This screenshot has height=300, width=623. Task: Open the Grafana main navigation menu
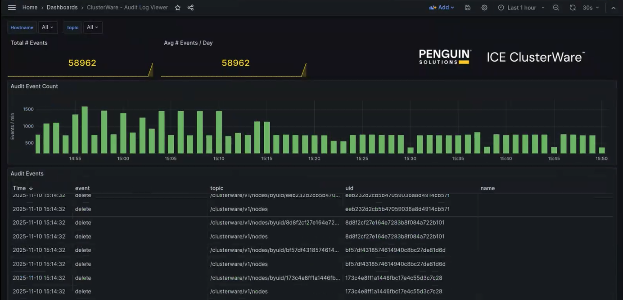coord(11,7)
